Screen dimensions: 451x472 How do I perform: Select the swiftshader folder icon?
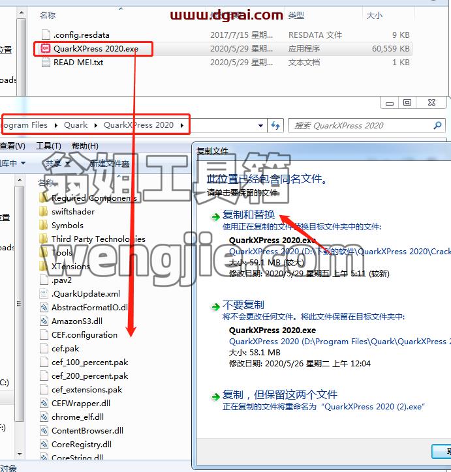tap(44, 212)
